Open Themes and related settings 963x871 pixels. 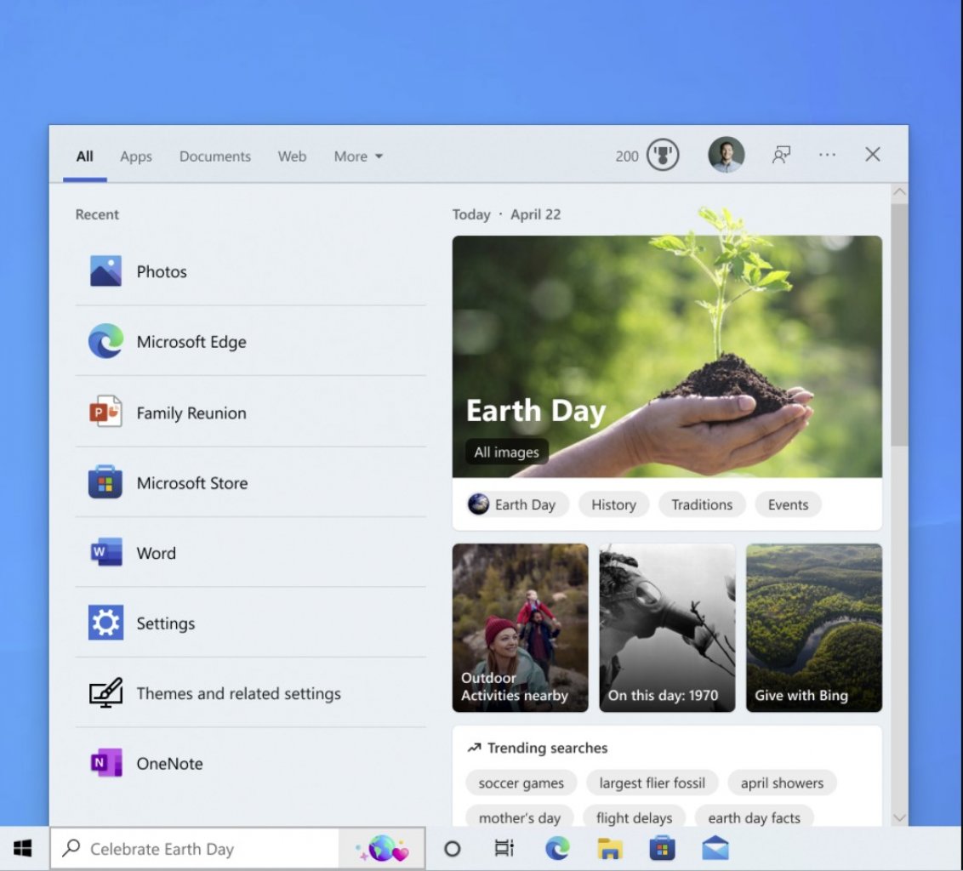[x=251, y=693]
